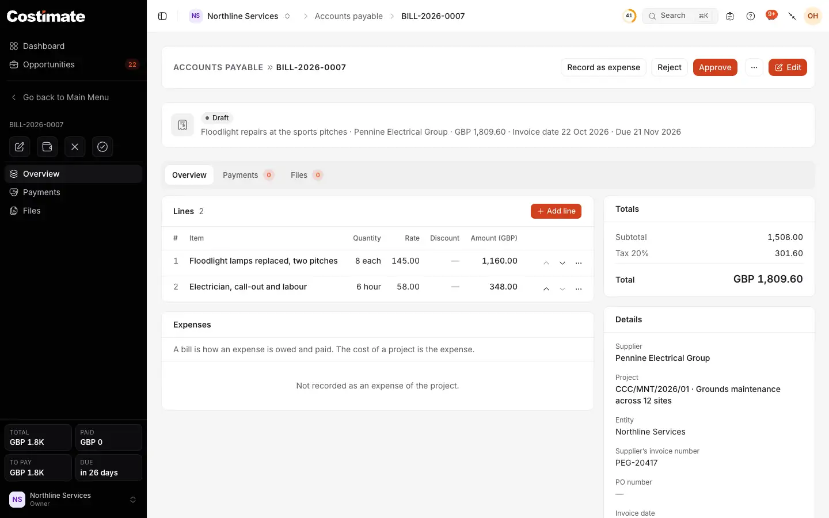The image size is (829, 518).
Task: Open the OH user avatar
Action: pyautogui.click(x=813, y=16)
